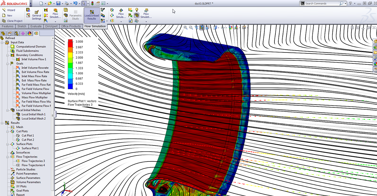
Task: Collapse the Goals tree node
Action: [7, 63]
